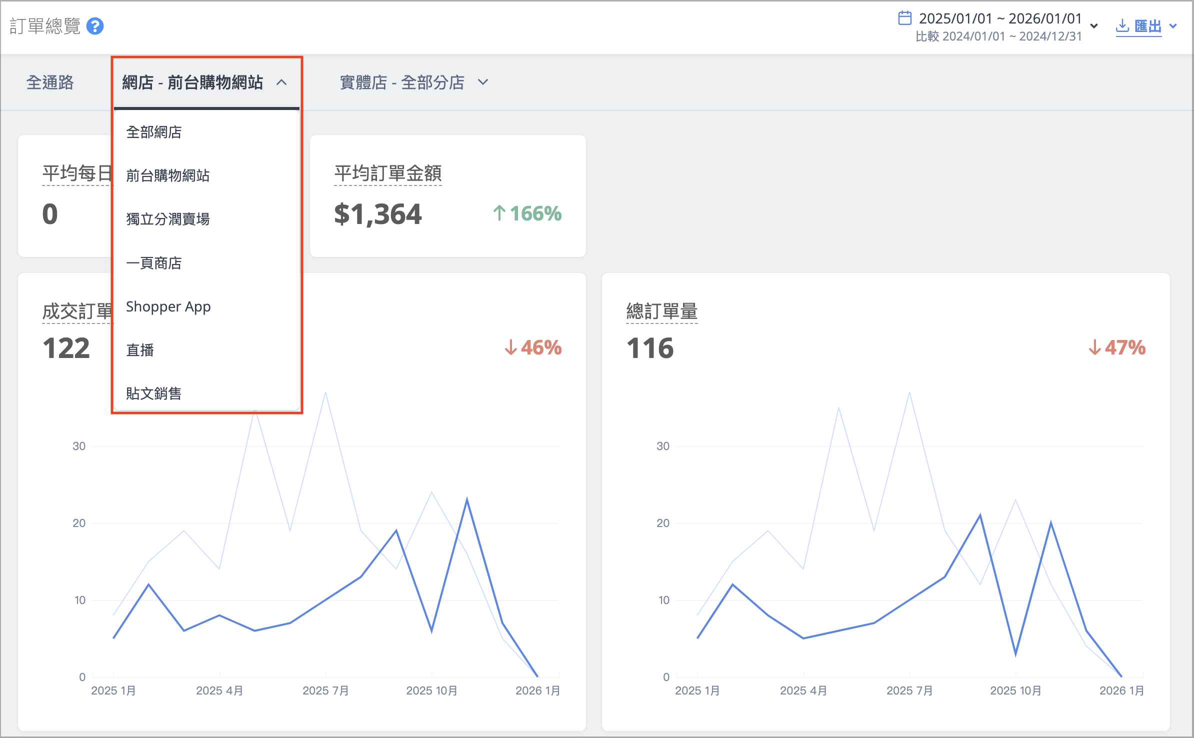Click the 平均訂單金額 heading
The image size is (1194, 738).
point(388,173)
